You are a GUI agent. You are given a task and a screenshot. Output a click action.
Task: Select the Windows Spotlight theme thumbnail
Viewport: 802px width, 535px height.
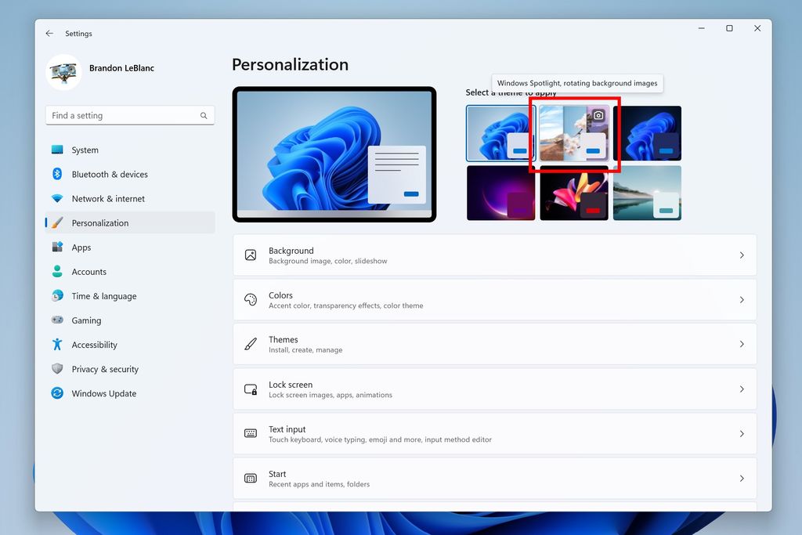click(574, 133)
